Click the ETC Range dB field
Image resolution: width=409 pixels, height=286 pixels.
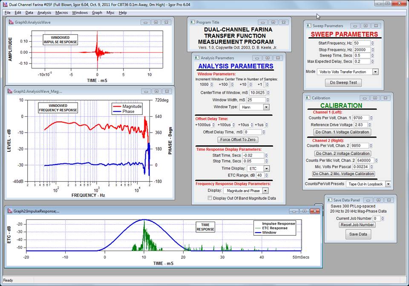[x=260, y=175]
